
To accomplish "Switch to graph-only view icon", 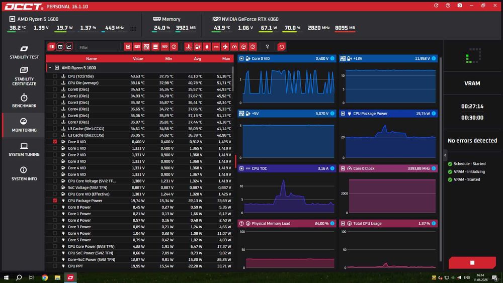I will (69, 47).
